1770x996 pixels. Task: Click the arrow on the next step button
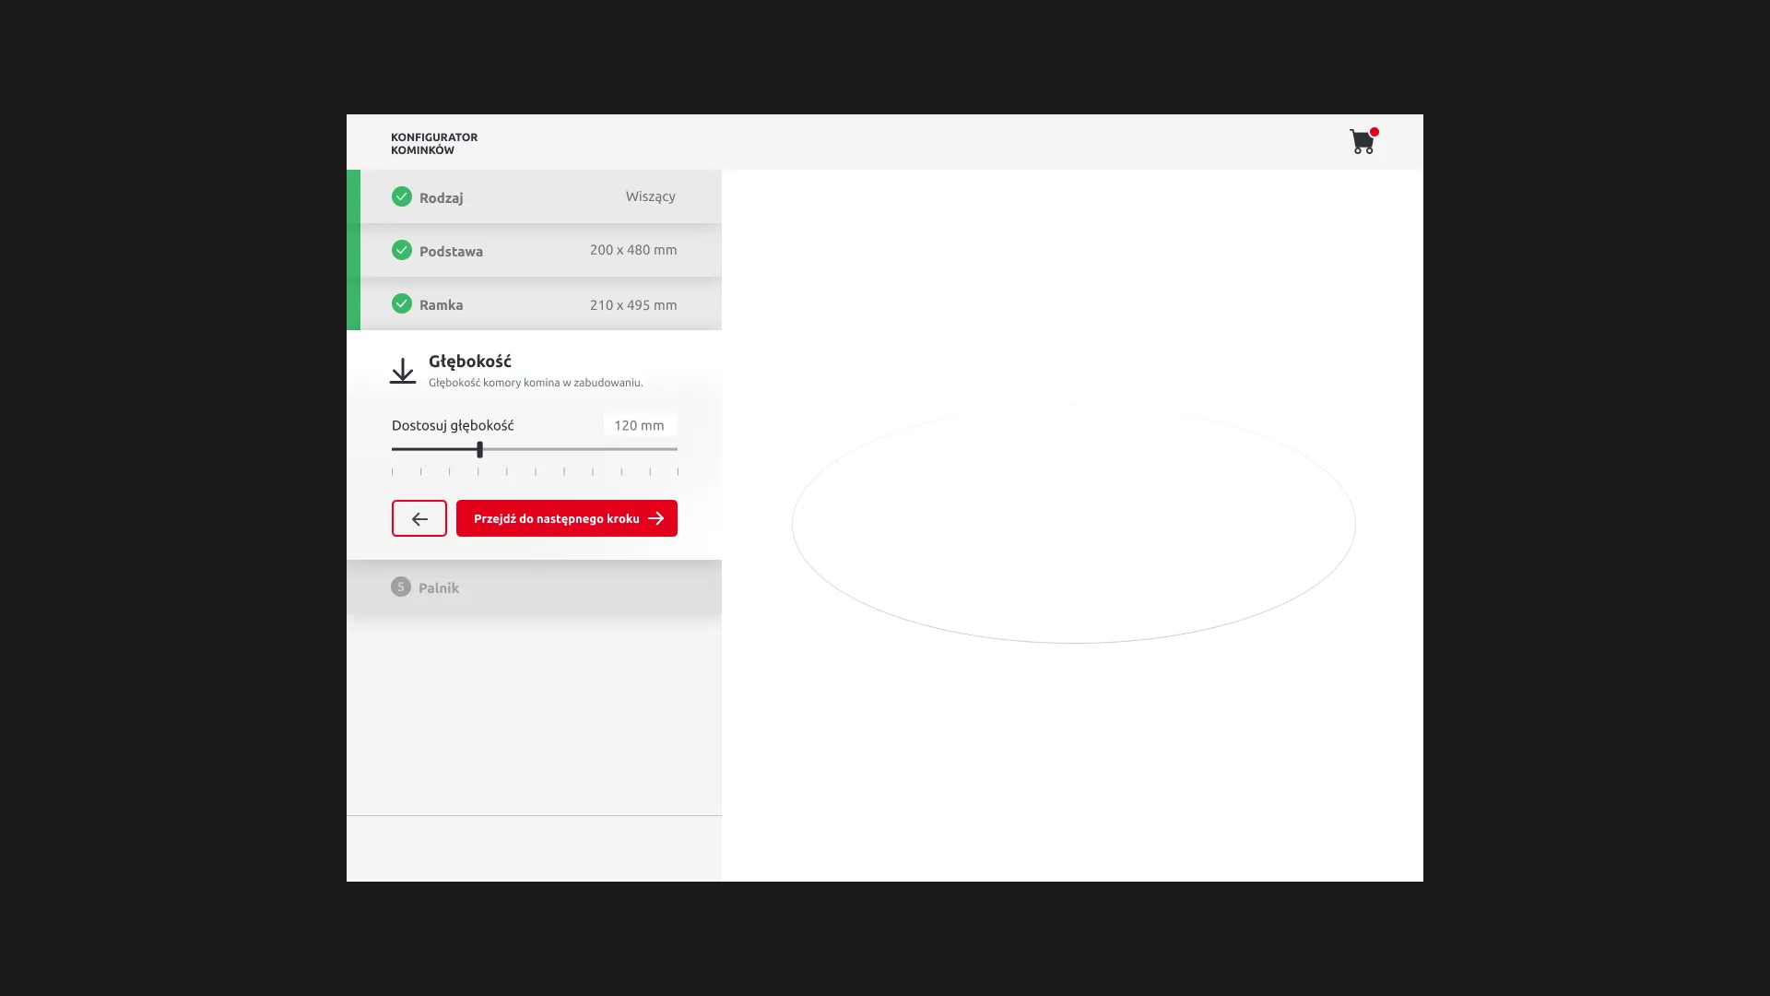656,518
